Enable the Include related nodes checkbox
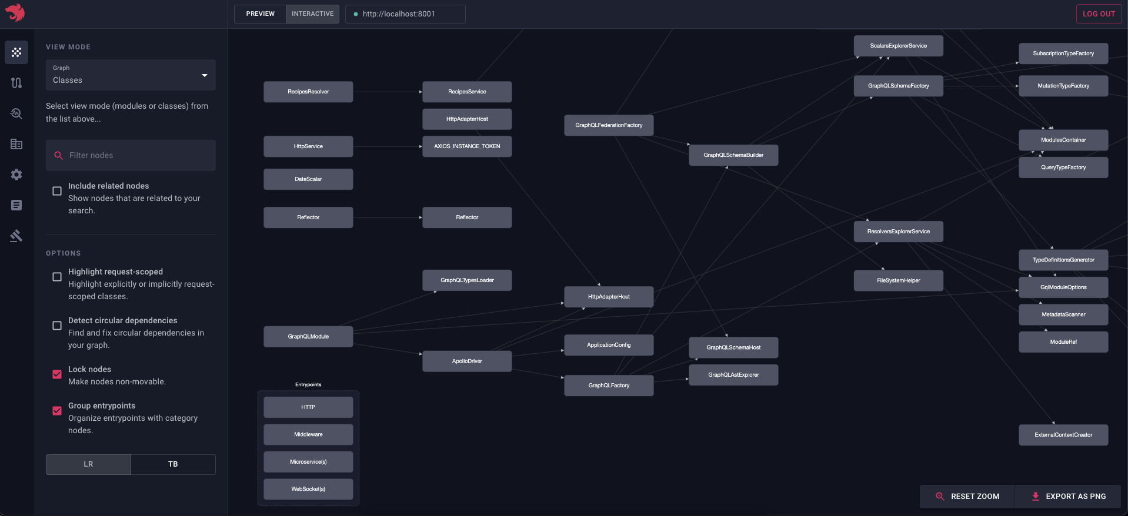Image resolution: width=1128 pixels, height=516 pixels. [57, 191]
